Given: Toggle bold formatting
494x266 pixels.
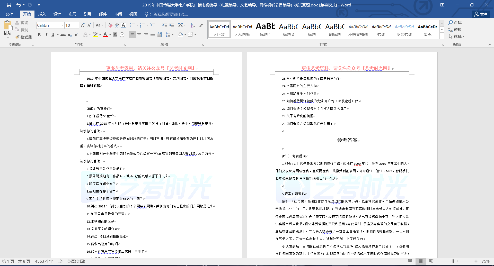Looking at the screenshot, I should tap(39, 35).
